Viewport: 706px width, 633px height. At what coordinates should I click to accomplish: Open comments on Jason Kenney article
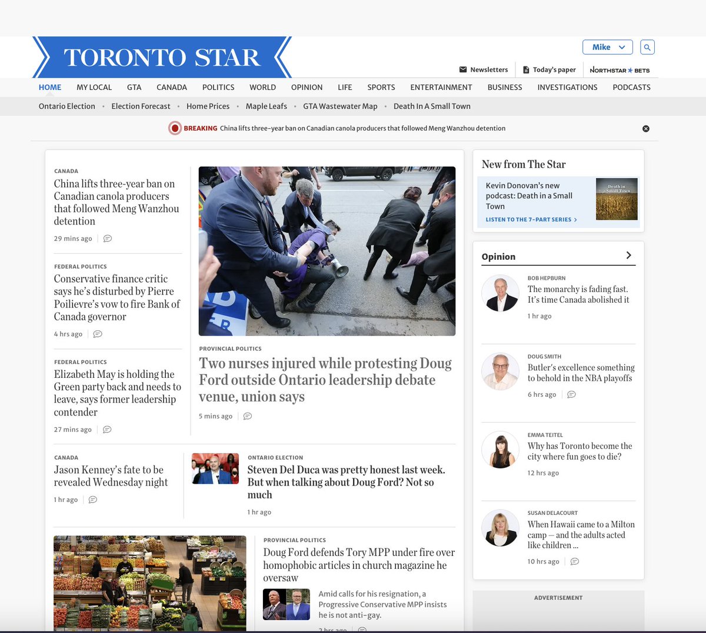93,500
